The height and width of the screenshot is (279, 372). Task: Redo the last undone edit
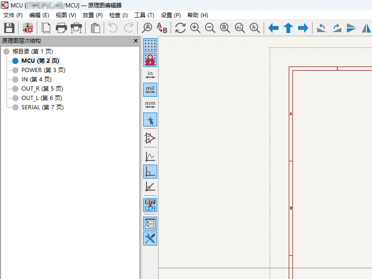(x=128, y=28)
